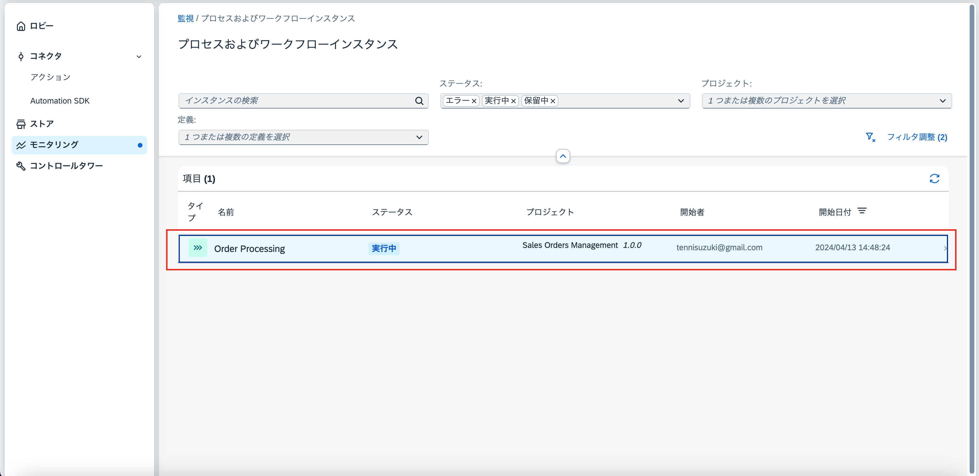Open the 定義 selection dropdown
Screen dimensions: 979x476
pos(419,137)
